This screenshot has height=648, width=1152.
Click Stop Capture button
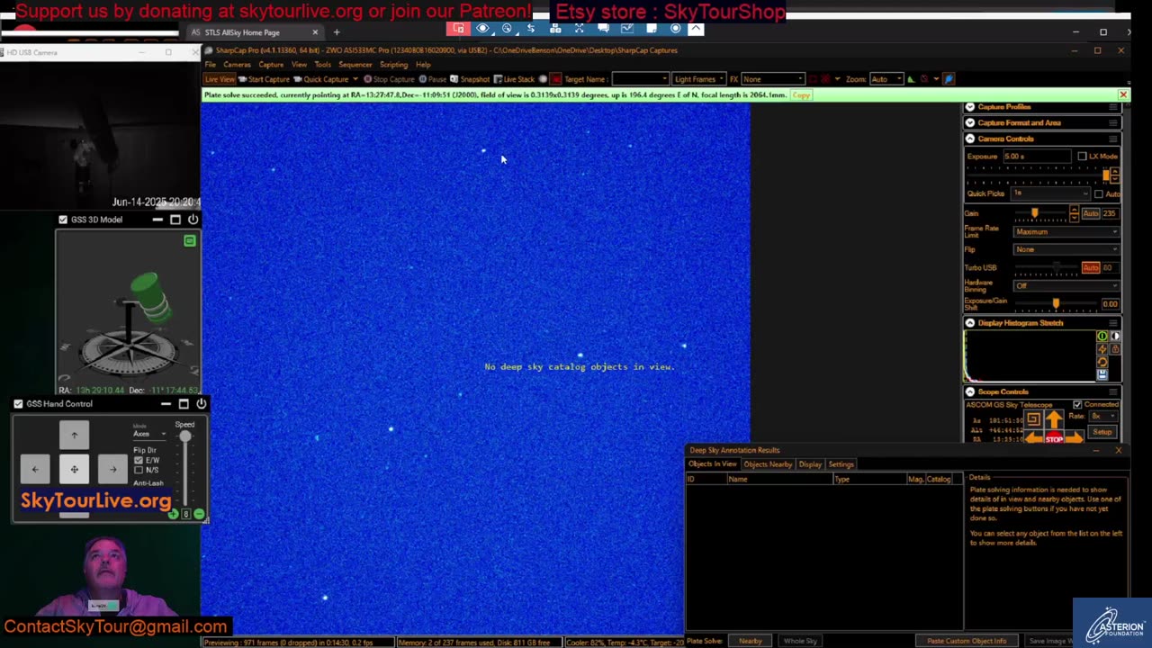[389, 79]
